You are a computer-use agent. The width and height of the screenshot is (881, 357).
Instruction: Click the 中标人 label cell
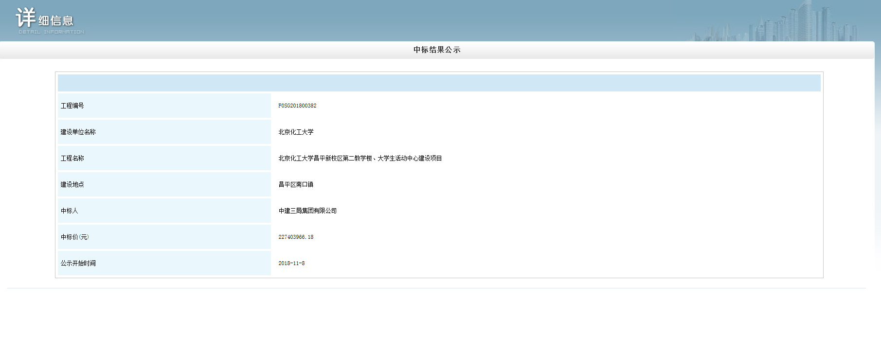[x=164, y=211]
